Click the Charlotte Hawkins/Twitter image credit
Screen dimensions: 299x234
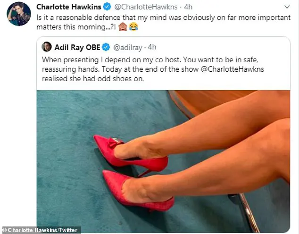42,230
